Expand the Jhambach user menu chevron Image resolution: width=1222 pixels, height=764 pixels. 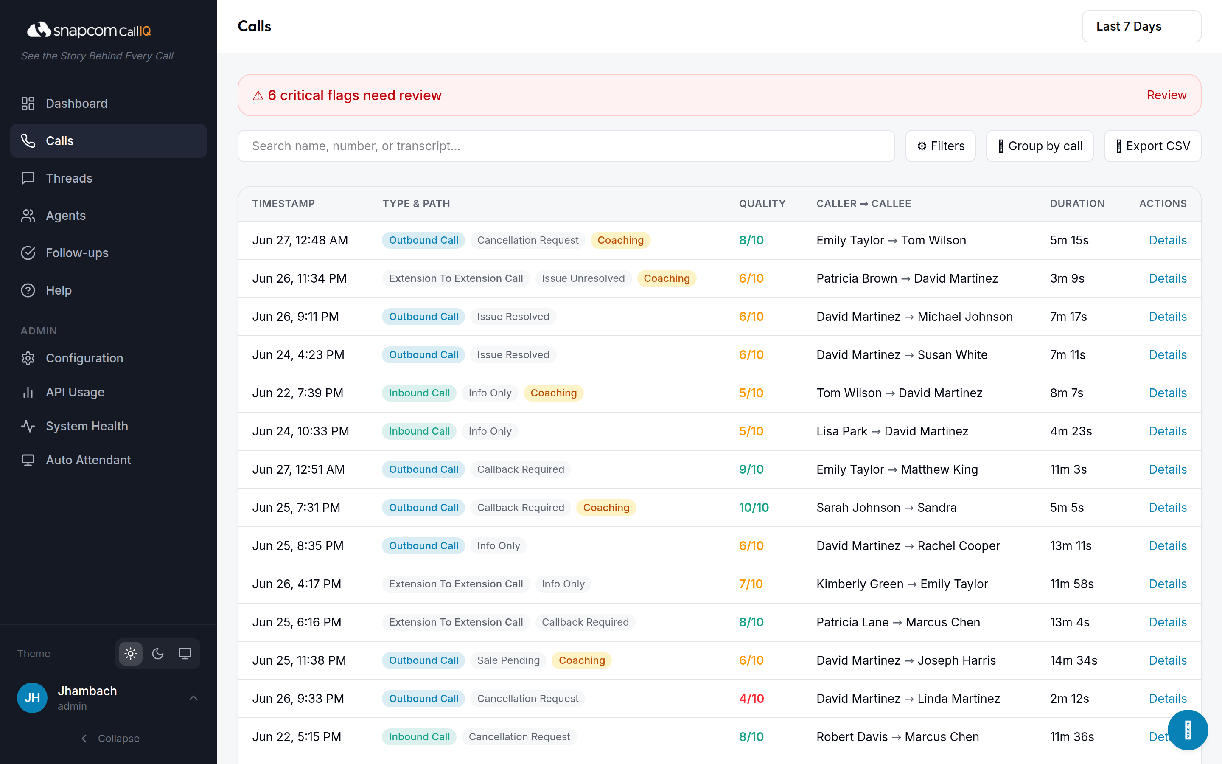click(193, 698)
